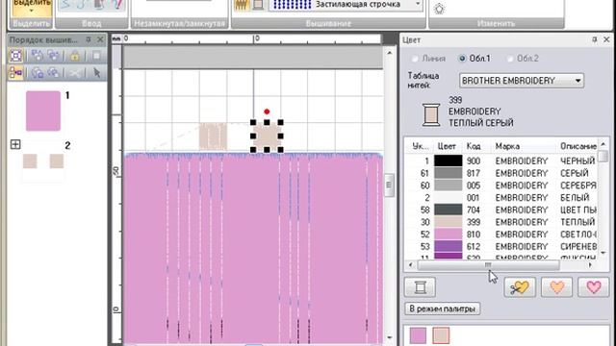Click the thread spool icon next to color 399
616x346 pixels.
coord(431,114)
